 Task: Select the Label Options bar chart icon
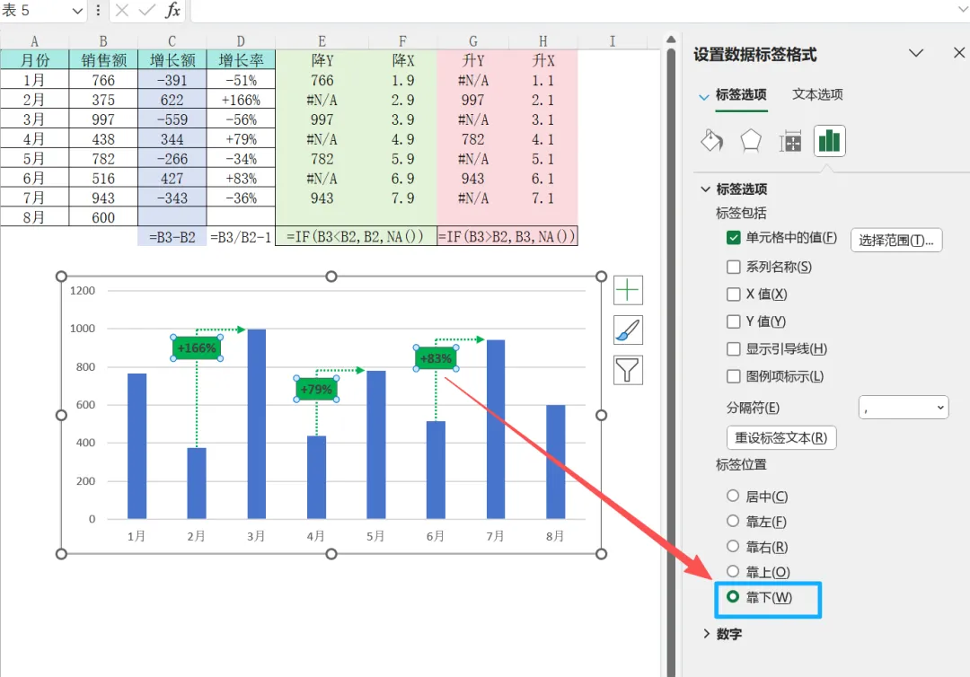click(829, 141)
